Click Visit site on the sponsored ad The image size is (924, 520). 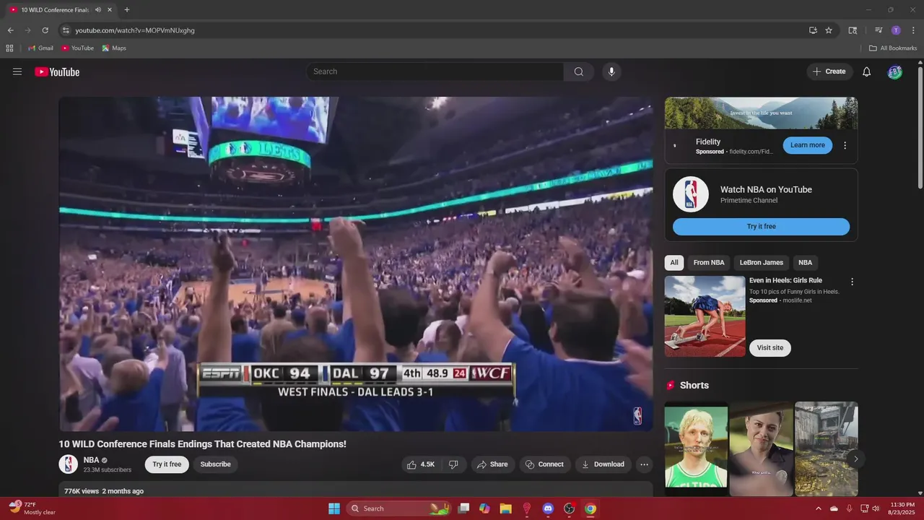click(x=770, y=348)
